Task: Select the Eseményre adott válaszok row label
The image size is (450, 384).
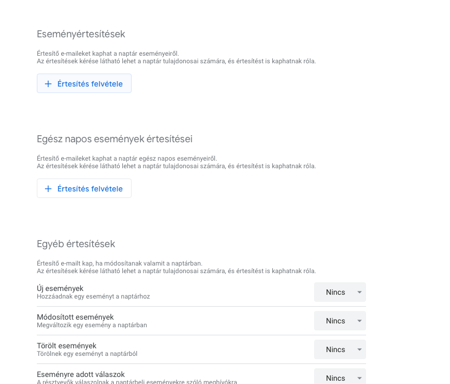Action: click(81, 374)
